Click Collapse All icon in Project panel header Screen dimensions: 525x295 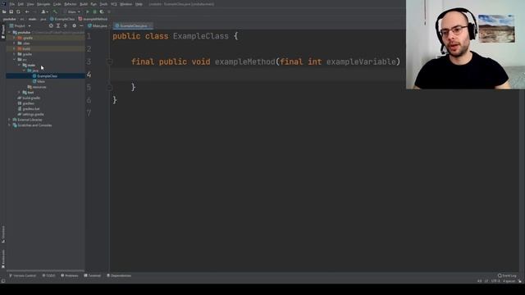(x=66, y=25)
